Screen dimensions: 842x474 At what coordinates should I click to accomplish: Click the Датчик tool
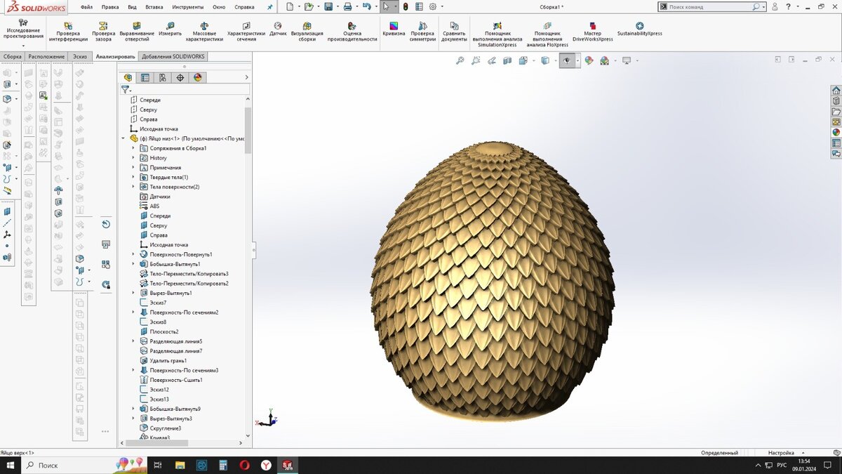pos(278,29)
